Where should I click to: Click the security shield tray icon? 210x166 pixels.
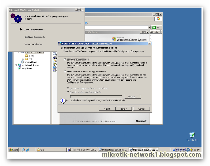[x=191, y=150]
